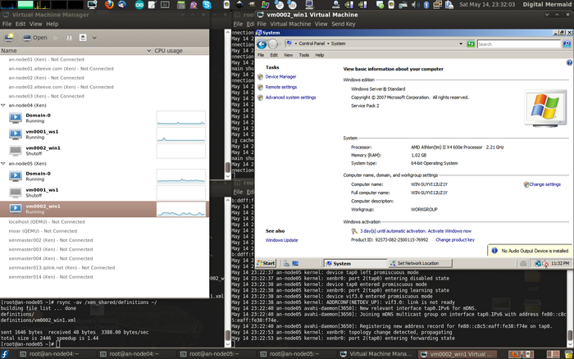The width and height of the screenshot is (574, 359).
Task: Click the Fedora menu icon in bottom panel
Action: point(5,354)
